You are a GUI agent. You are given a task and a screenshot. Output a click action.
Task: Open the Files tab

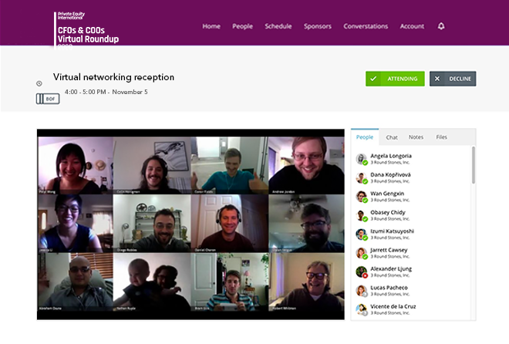click(441, 137)
